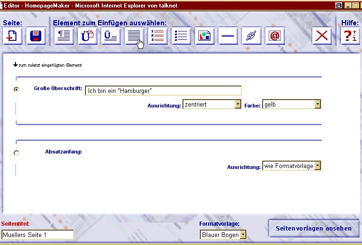Select the Absatzanfang radio button
The height and width of the screenshot is (245, 362).
point(17,153)
